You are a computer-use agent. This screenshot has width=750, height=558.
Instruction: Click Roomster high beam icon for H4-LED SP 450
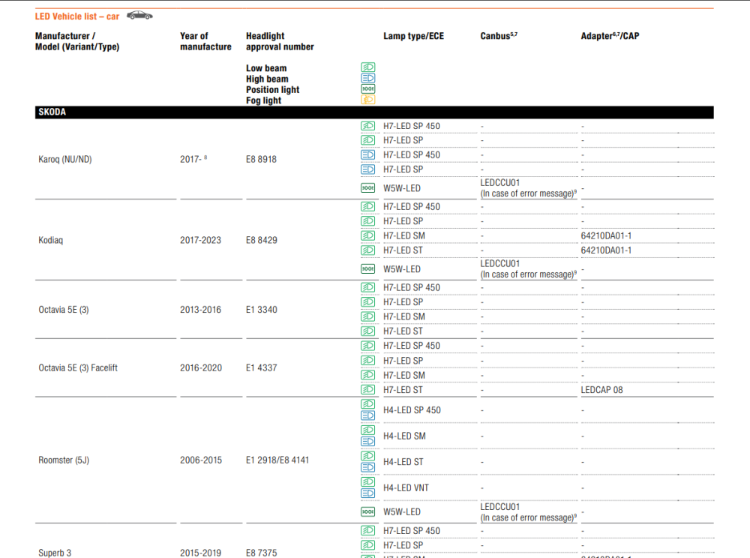[367, 415]
